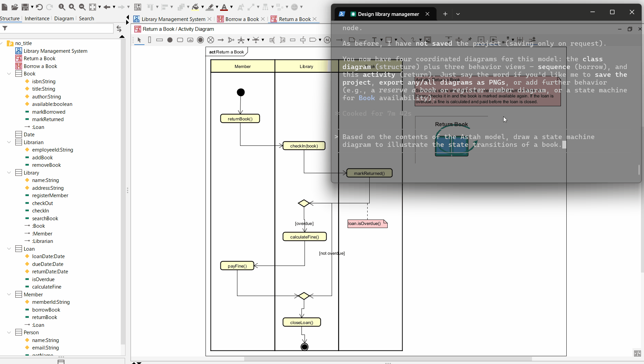Choose the Select pointer tool
Screen dimensions: 644x364
point(139,40)
